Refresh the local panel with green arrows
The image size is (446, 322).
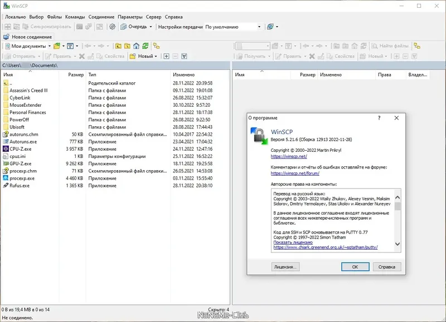[146, 46]
